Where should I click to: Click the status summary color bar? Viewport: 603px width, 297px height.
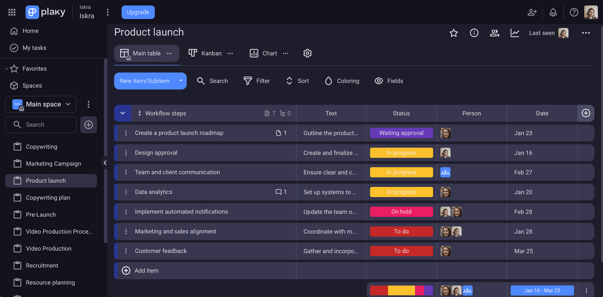[401, 290]
